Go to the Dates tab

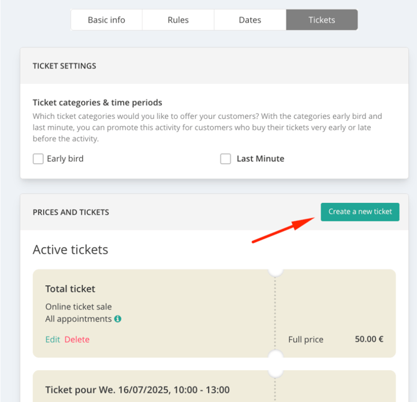[250, 20]
